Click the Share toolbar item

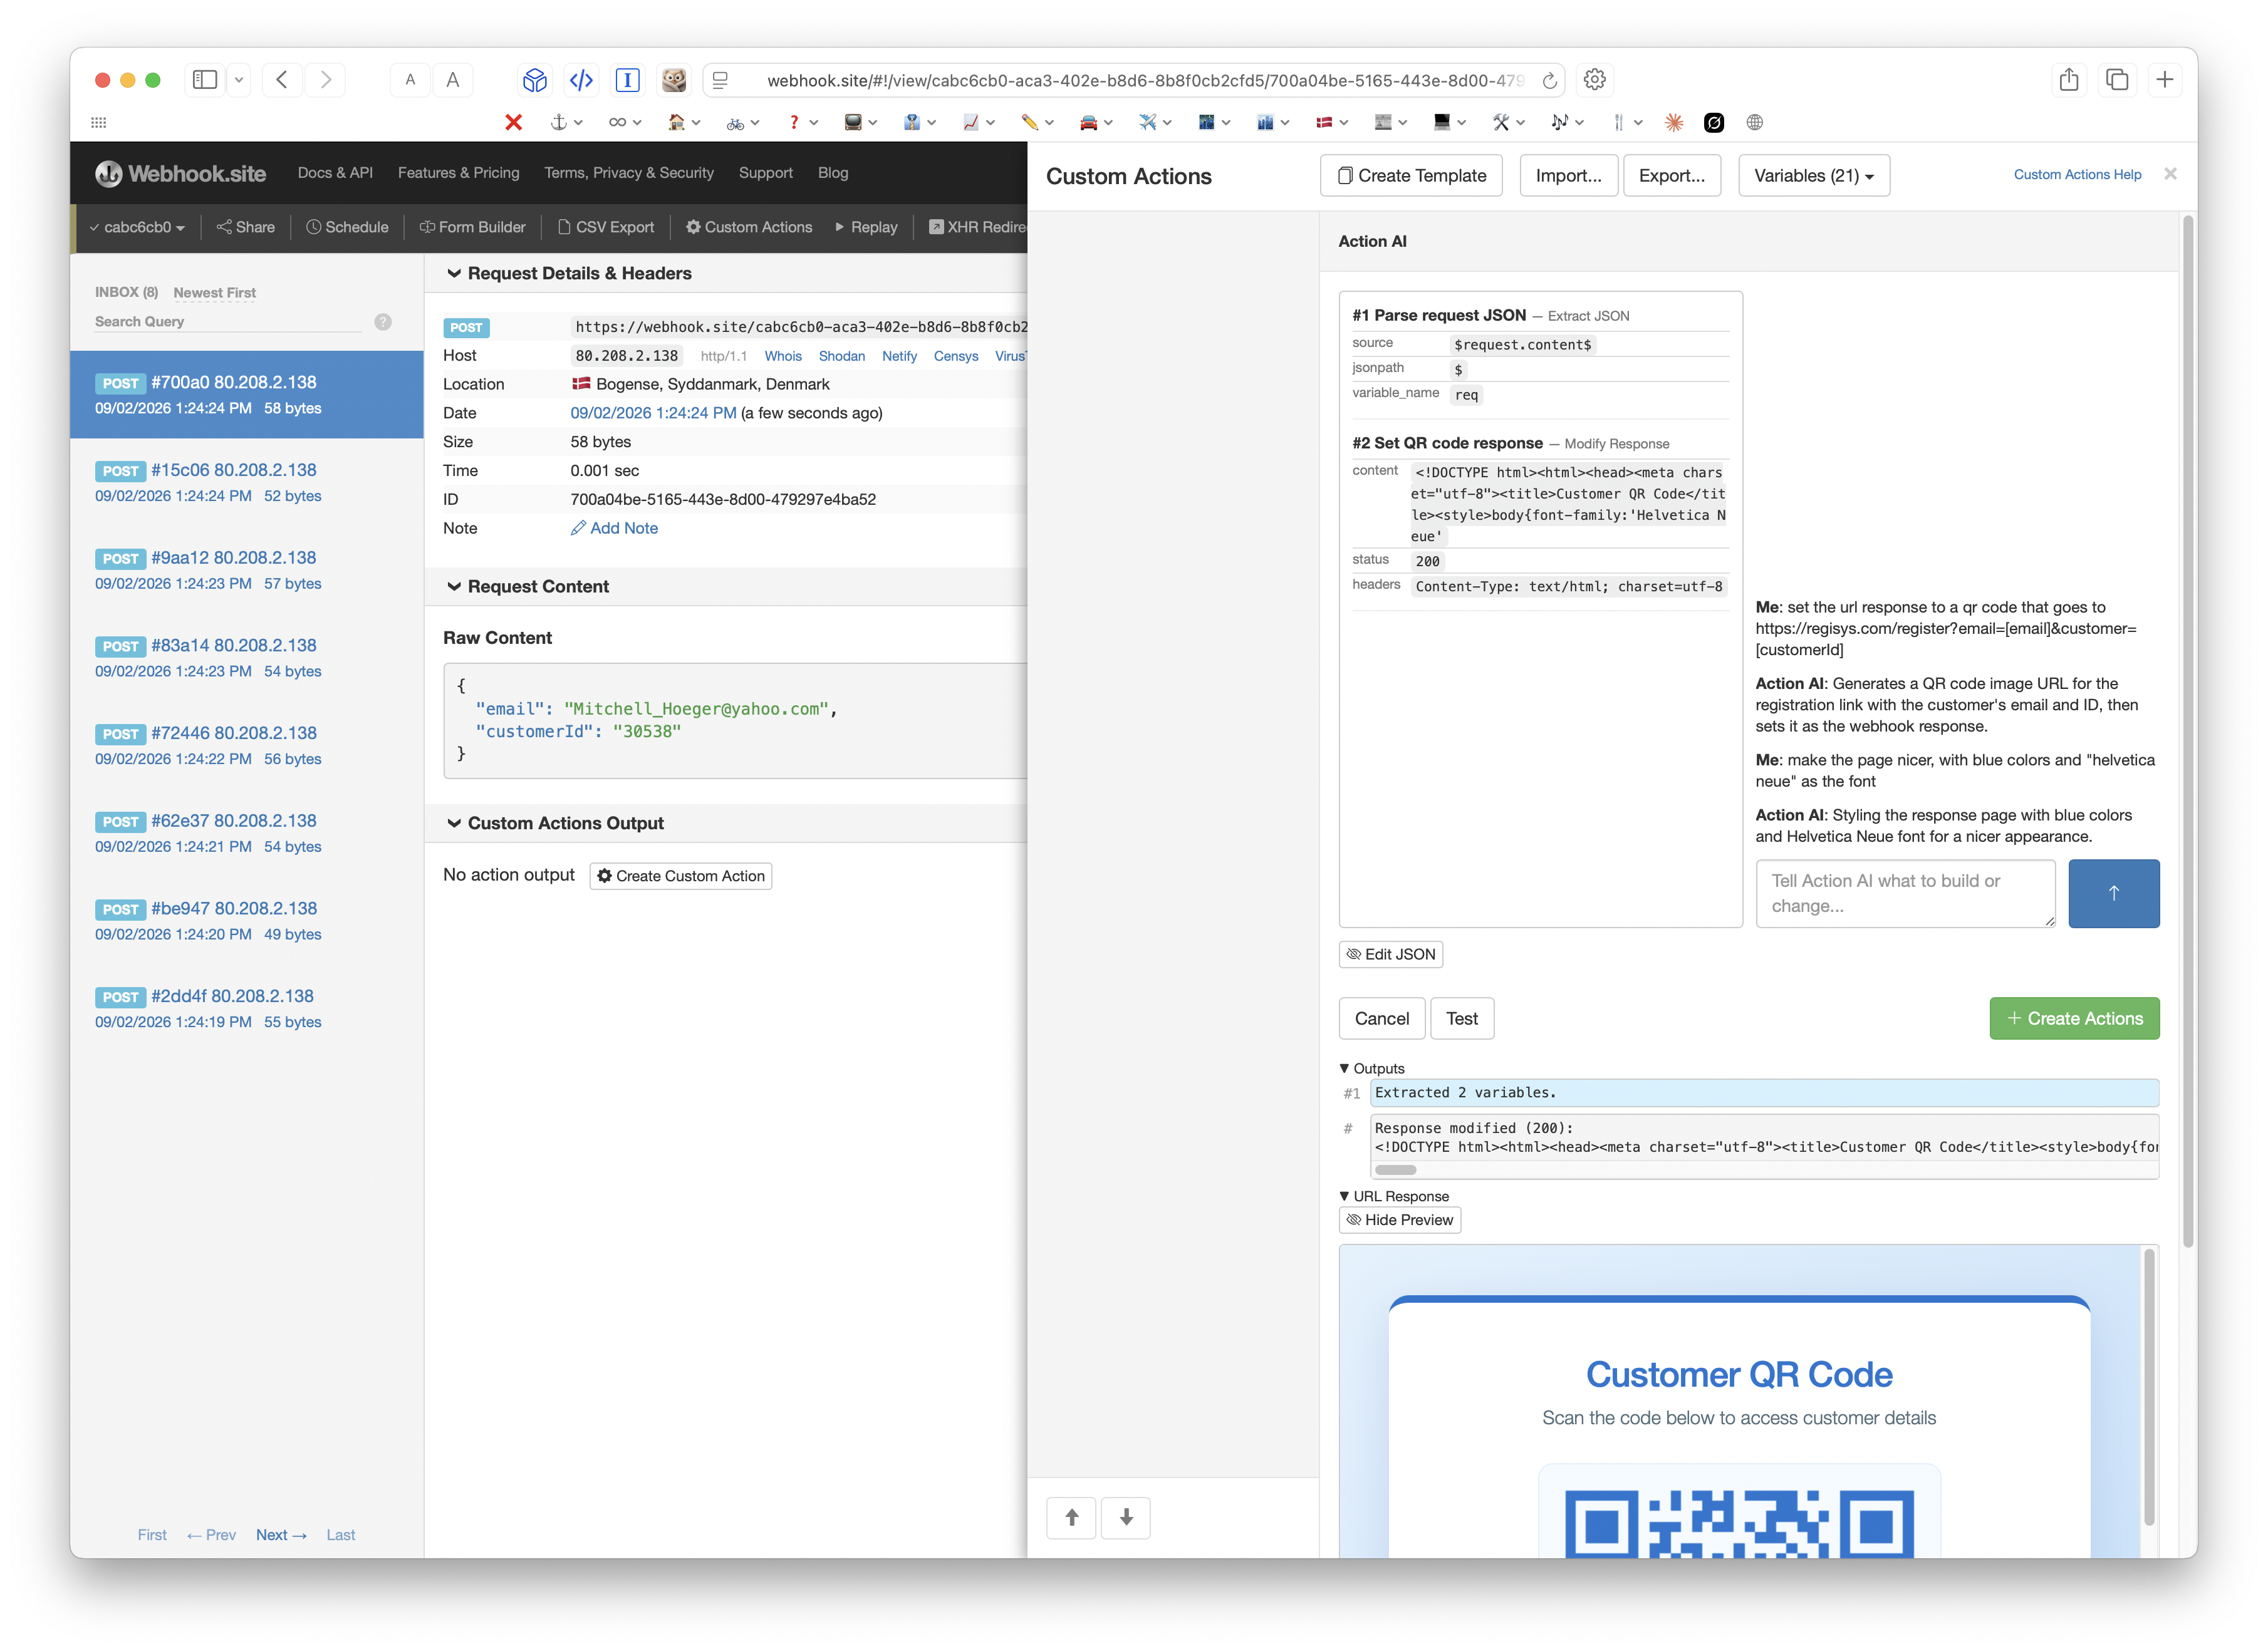click(245, 227)
